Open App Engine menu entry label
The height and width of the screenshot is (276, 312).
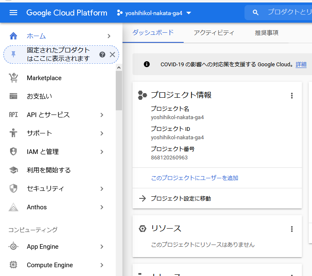(43, 247)
